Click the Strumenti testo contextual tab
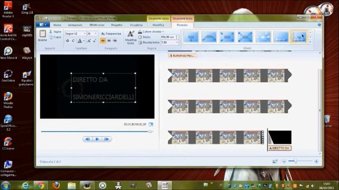The image size is (339, 190). (182, 18)
